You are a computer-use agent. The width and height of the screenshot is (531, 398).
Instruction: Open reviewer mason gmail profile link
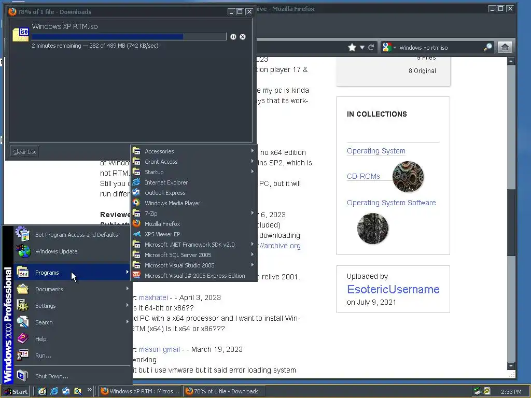click(x=159, y=349)
